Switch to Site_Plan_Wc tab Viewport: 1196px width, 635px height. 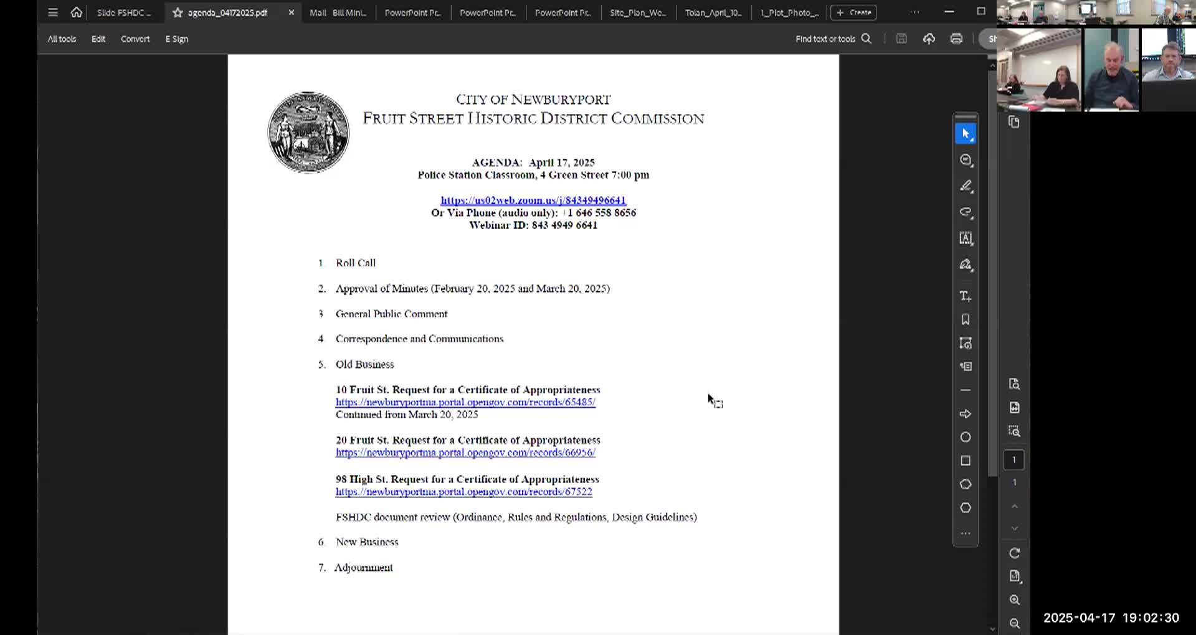tap(638, 12)
